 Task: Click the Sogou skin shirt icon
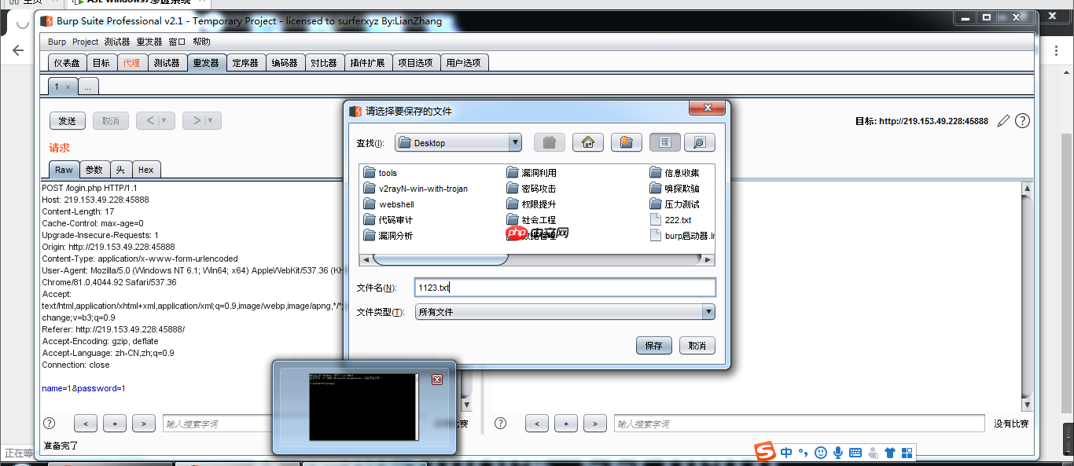point(890,453)
